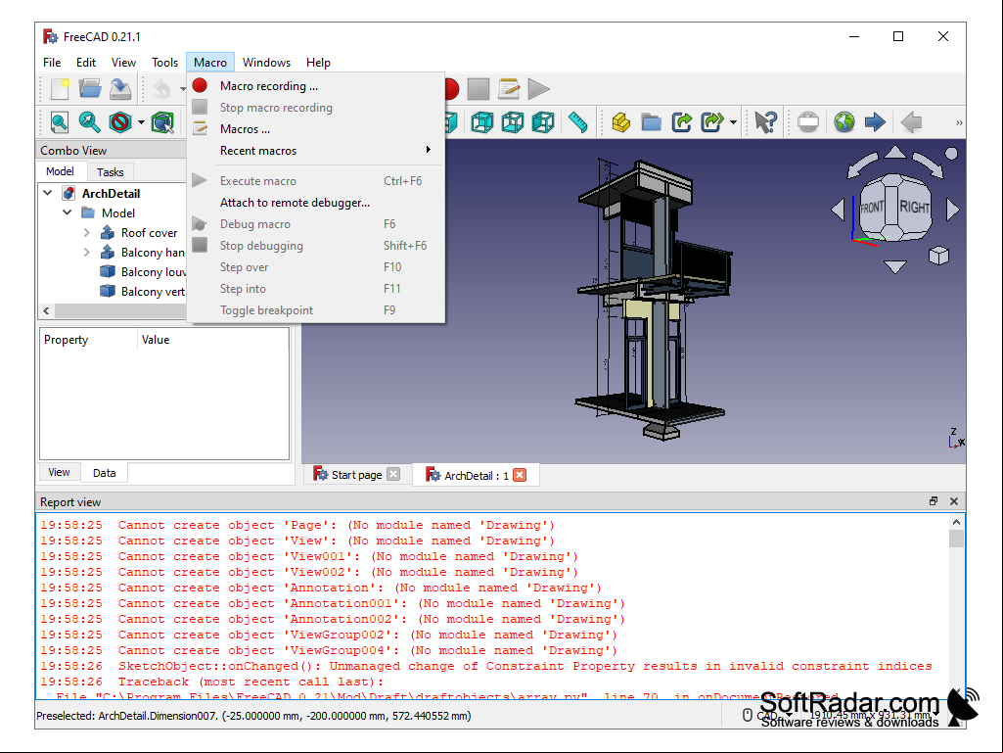Click the Save document icon
The height and width of the screenshot is (753, 1003).
120,89
